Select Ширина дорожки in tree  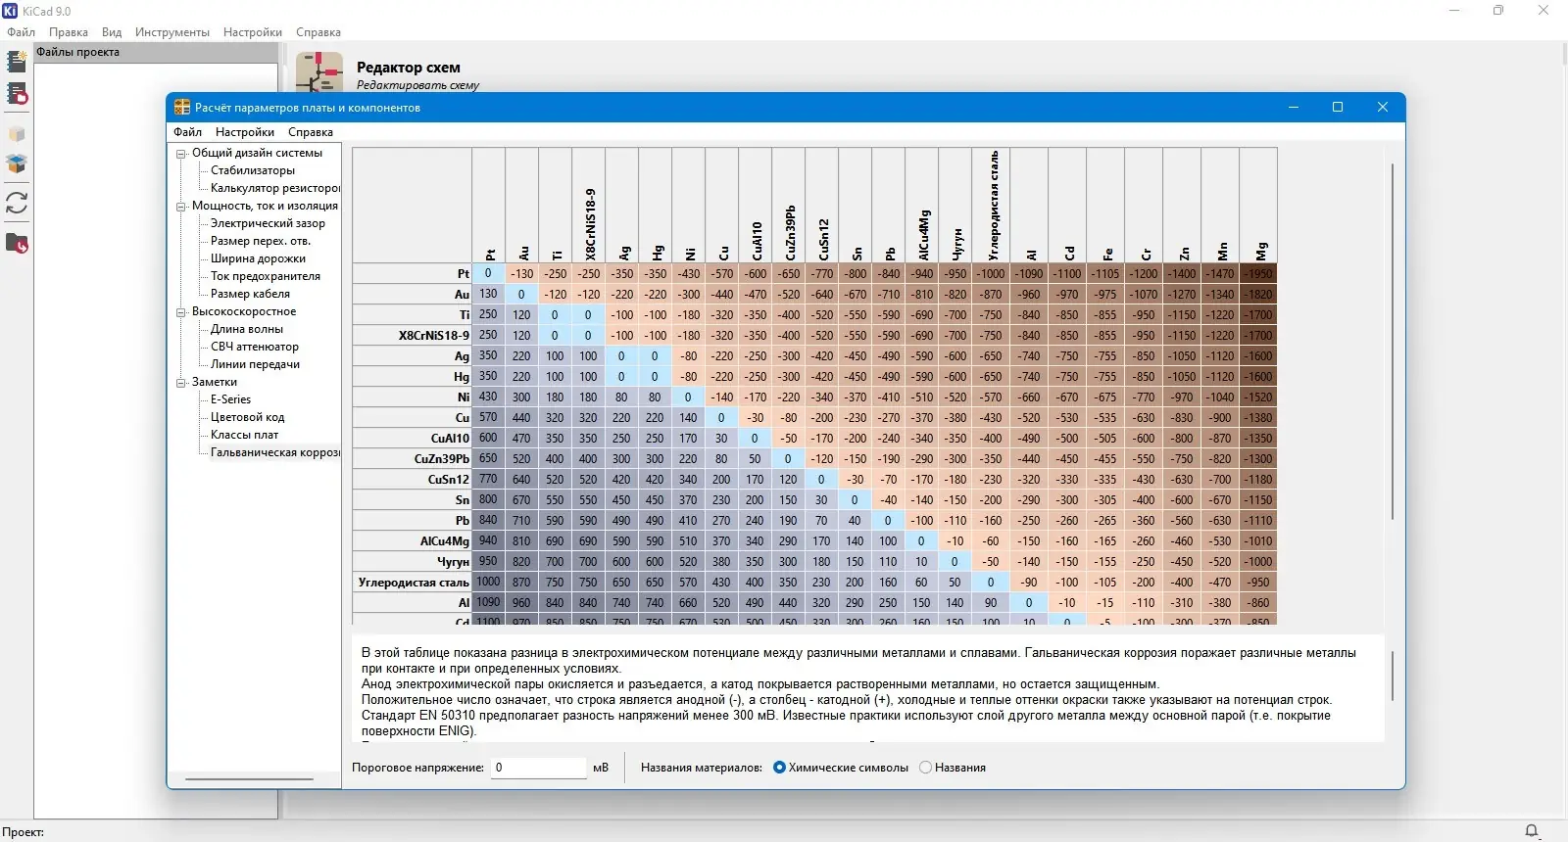pyautogui.click(x=258, y=258)
